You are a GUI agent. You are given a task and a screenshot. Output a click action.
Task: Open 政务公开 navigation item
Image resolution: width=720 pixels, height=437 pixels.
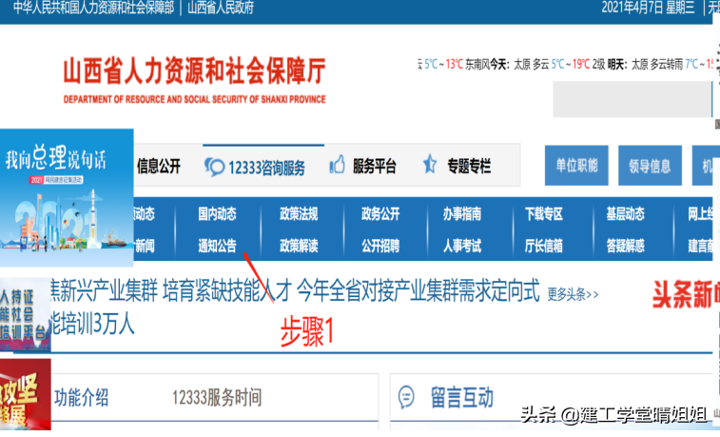[x=379, y=213]
